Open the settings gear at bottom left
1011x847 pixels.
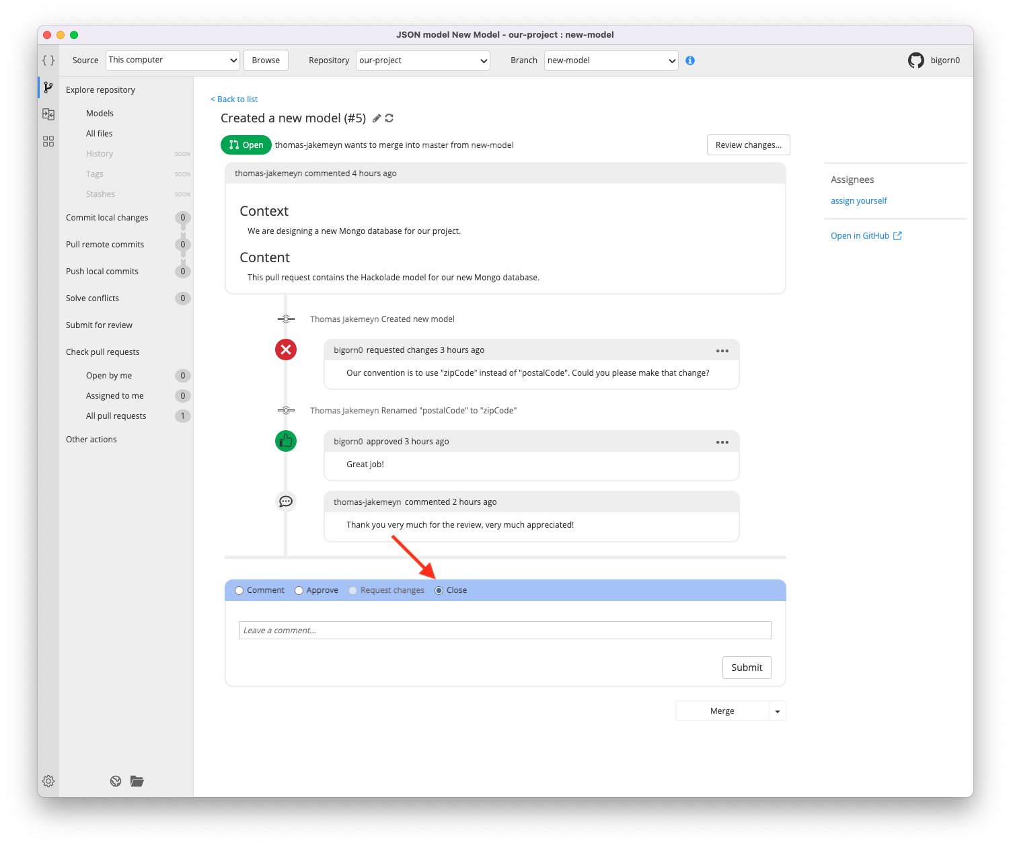[48, 780]
